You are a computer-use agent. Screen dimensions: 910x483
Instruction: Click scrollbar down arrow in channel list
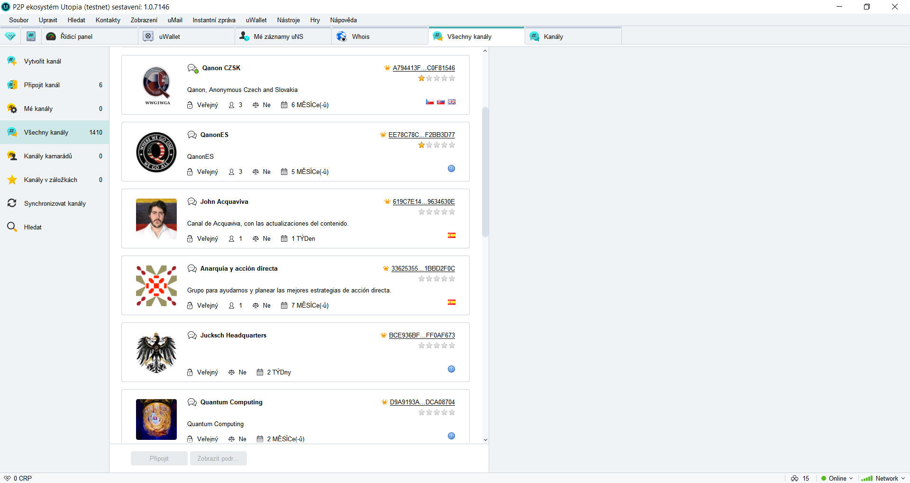pyautogui.click(x=485, y=439)
